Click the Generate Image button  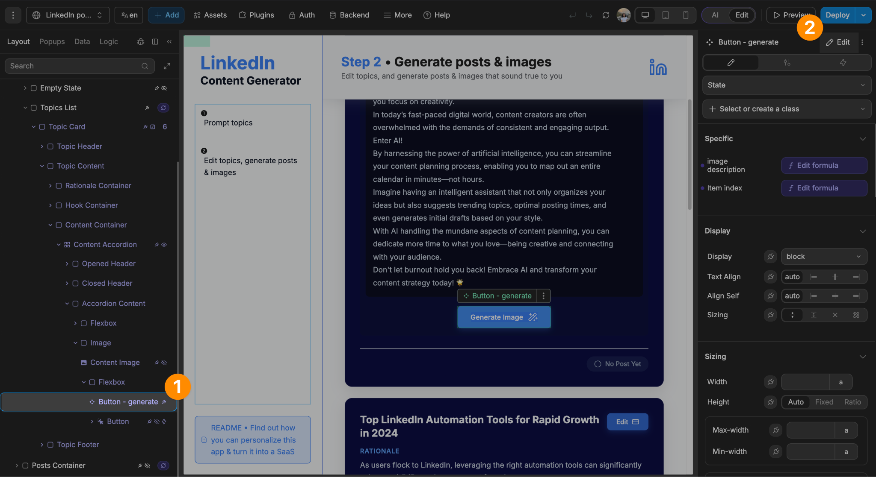click(504, 317)
